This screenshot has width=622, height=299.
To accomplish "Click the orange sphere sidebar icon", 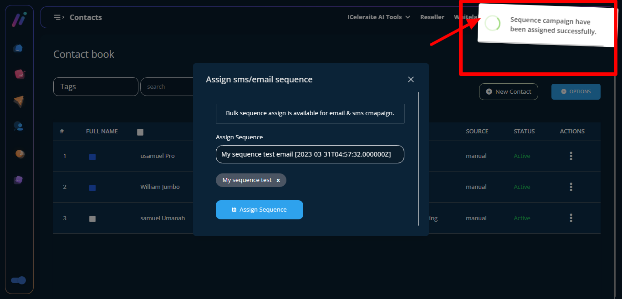I will (x=20, y=154).
